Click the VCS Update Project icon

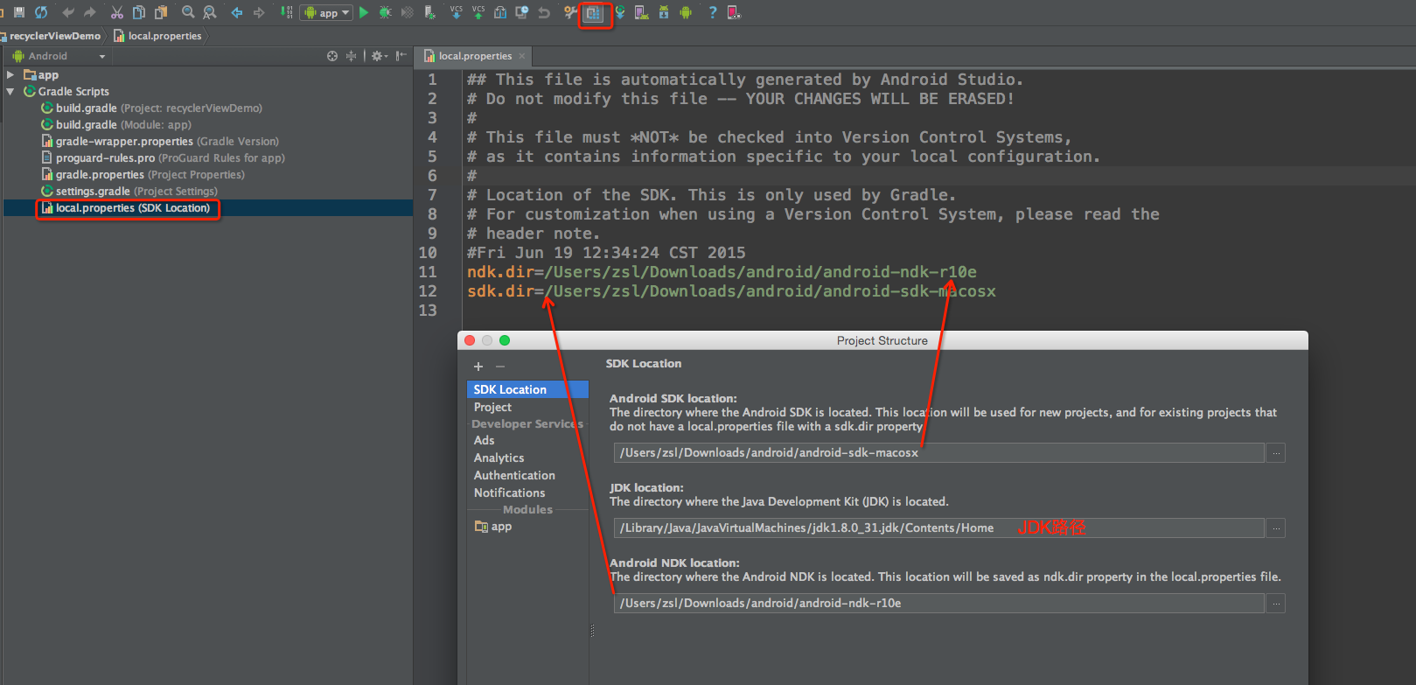point(457,12)
